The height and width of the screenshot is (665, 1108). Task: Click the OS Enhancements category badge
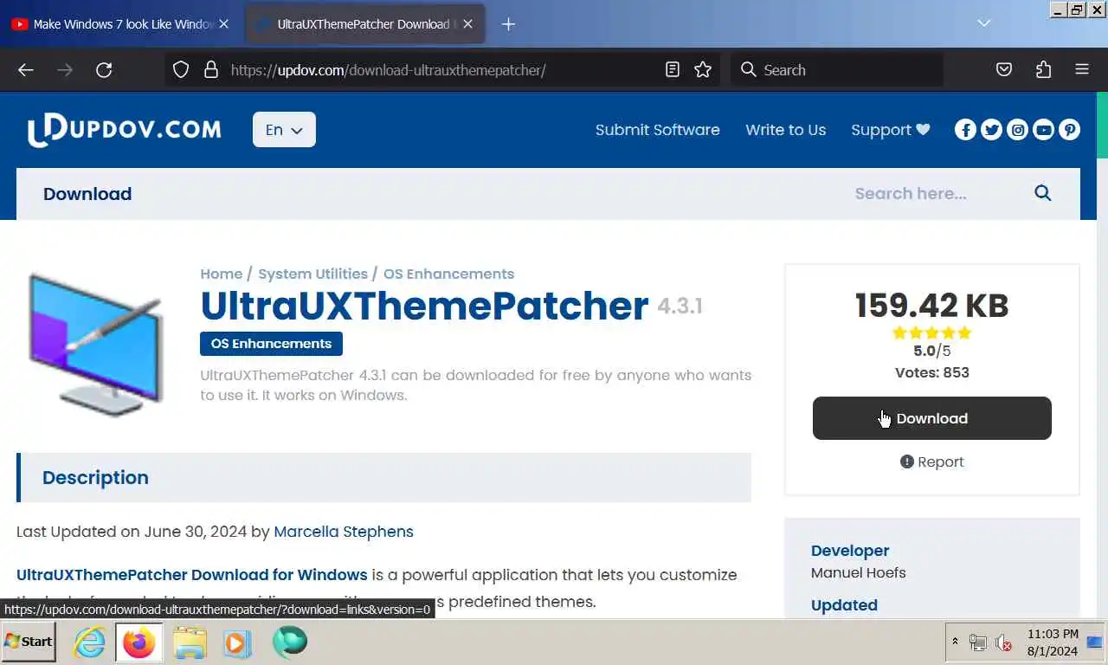click(271, 344)
